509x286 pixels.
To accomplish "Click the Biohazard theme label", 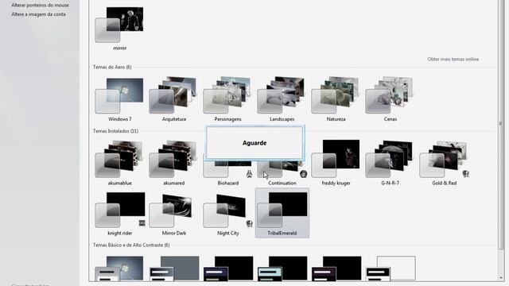I will (x=228, y=184).
